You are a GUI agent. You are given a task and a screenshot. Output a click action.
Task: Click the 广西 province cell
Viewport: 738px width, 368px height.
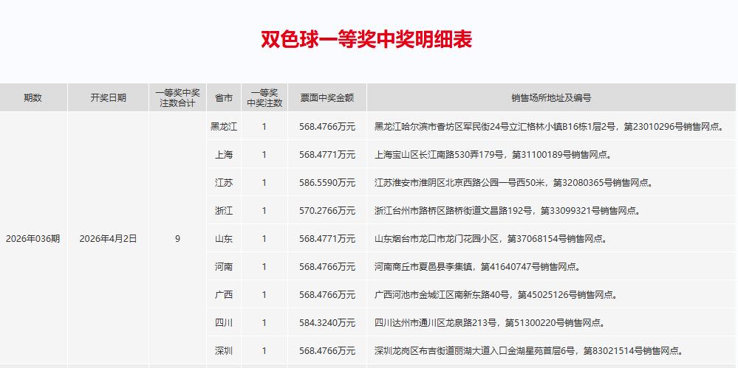click(224, 295)
